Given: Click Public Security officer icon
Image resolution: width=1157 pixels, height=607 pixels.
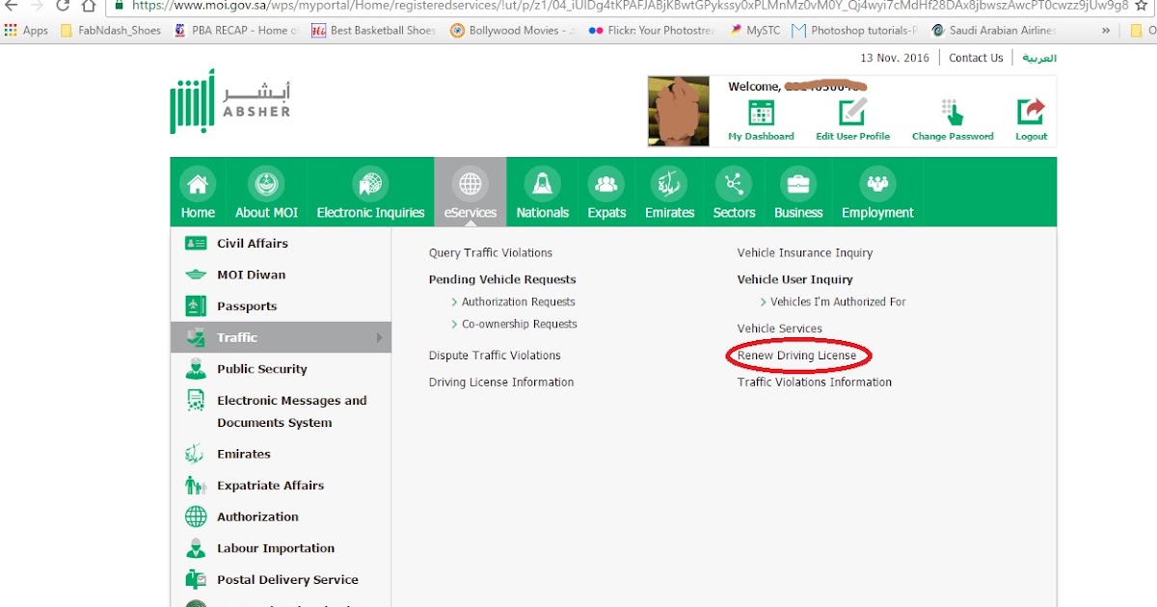Looking at the screenshot, I should pyautogui.click(x=196, y=369).
